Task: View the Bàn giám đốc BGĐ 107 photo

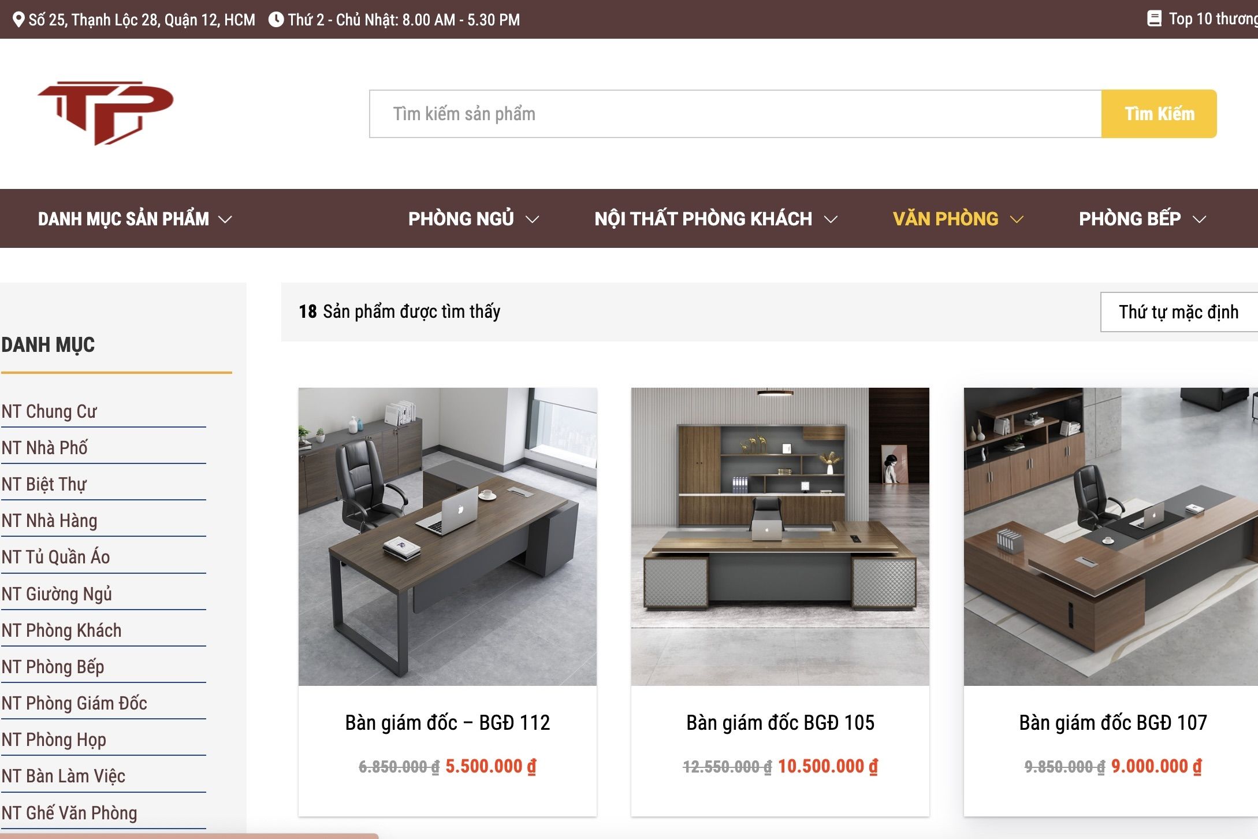Action: [1111, 537]
